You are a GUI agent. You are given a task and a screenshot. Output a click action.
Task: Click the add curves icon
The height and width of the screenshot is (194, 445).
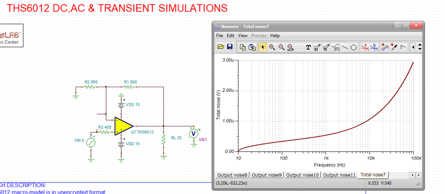385,47
